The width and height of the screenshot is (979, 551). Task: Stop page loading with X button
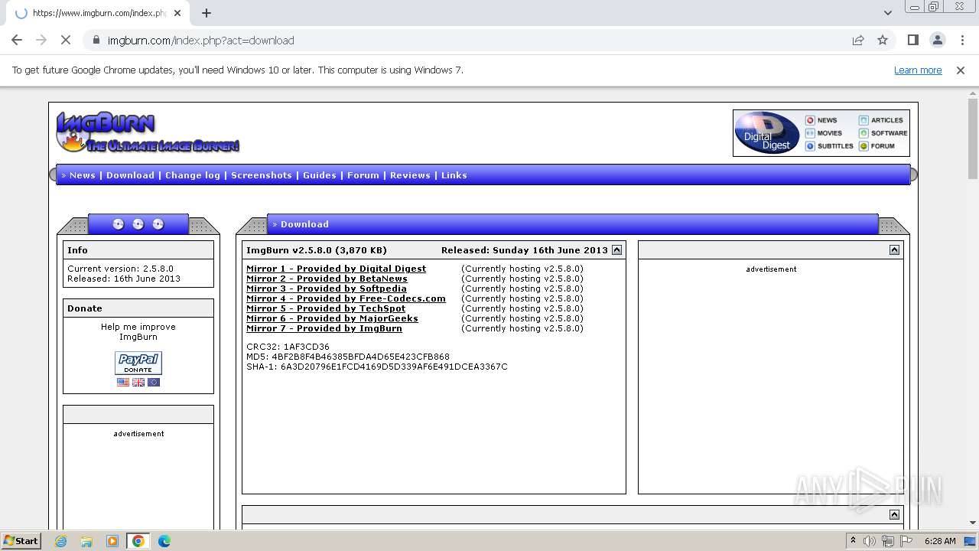click(x=66, y=41)
